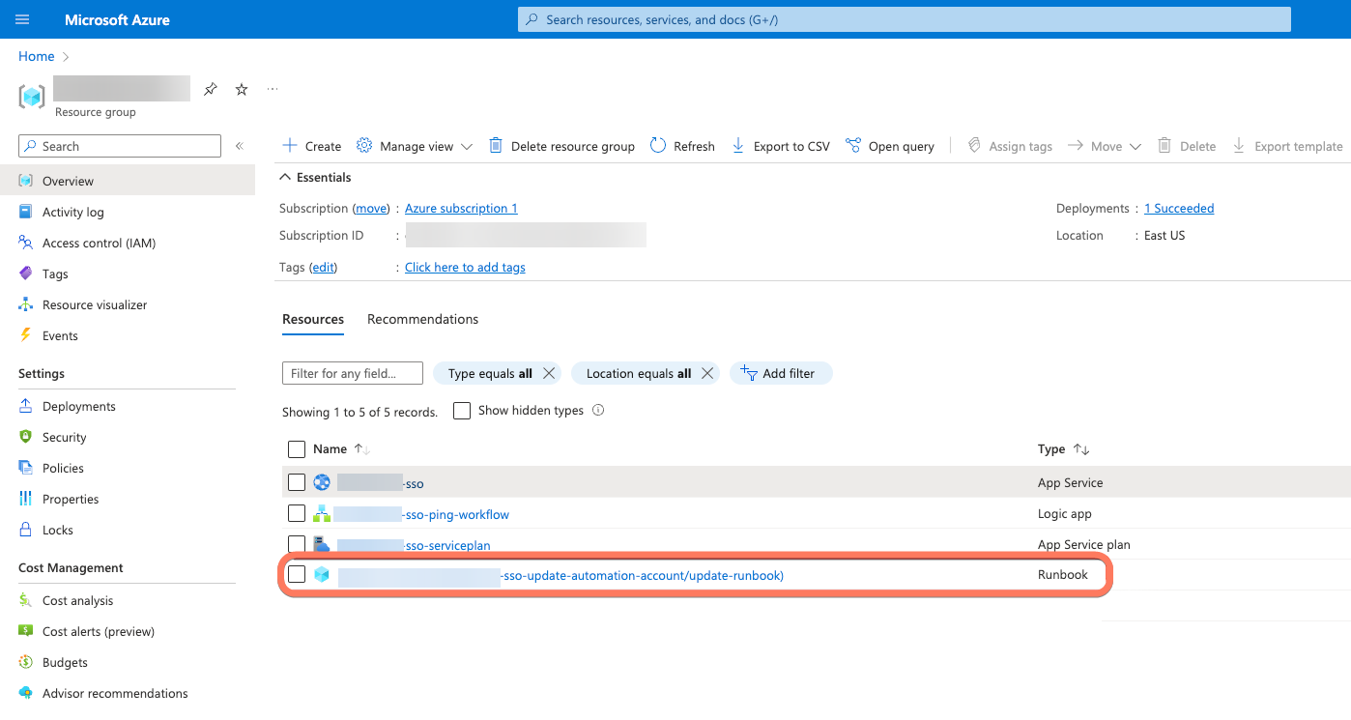This screenshot has height=720, width=1351.
Task: Toggle the Show hidden types checkbox
Action: click(462, 411)
